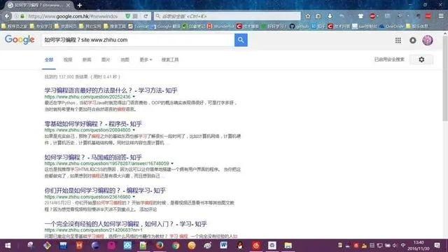Click the lock icon in the address bar
The image size is (448, 252).
(x=22, y=16)
